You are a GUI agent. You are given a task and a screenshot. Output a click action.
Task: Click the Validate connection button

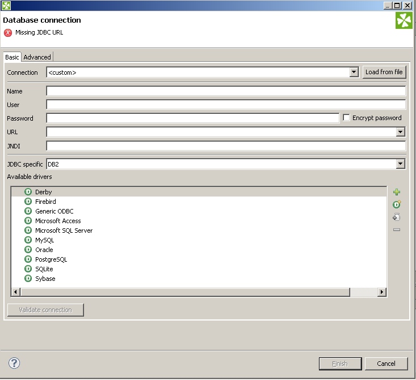(45, 310)
